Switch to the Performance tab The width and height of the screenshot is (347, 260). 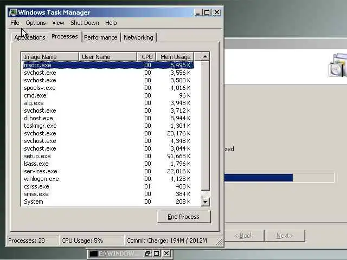(101, 37)
